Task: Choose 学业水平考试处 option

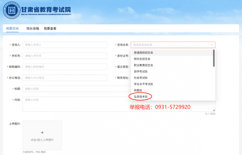Action: 143,84
